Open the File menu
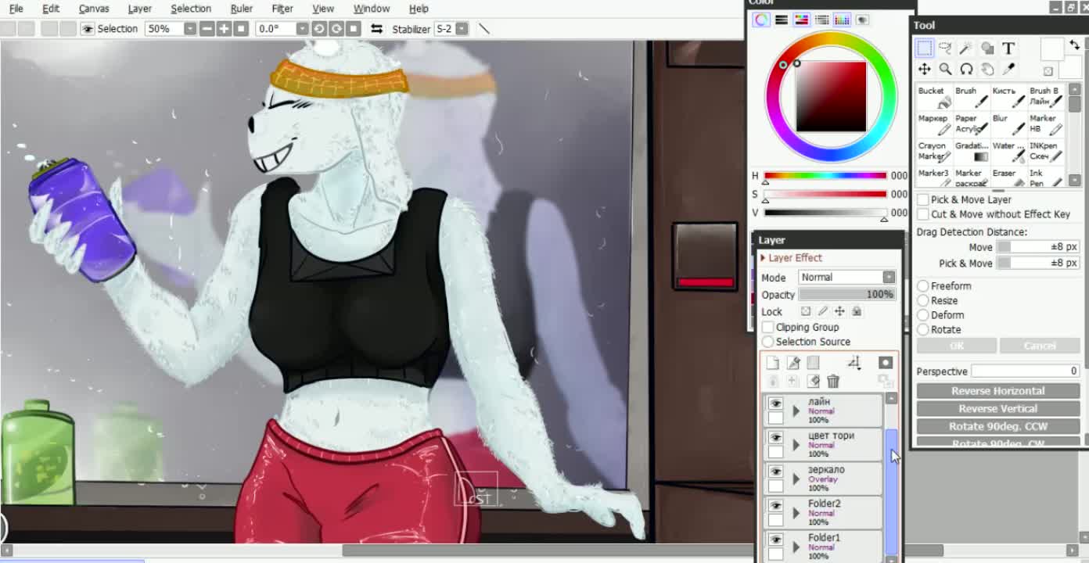Image resolution: width=1089 pixels, height=563 pixels. click(x=16, y=9)
